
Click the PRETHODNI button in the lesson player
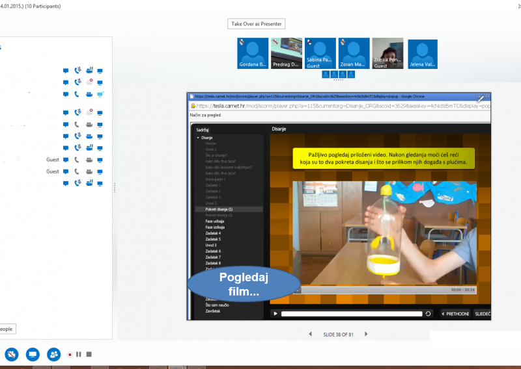[455, 314]
